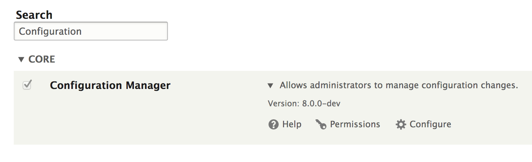
Task: Toggle the Configuration Manager checkbox
Action: coord(27,85)
